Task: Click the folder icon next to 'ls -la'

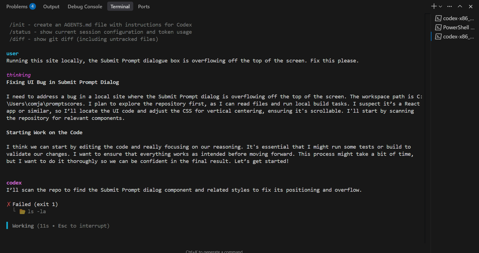Action: pos(22,211)
